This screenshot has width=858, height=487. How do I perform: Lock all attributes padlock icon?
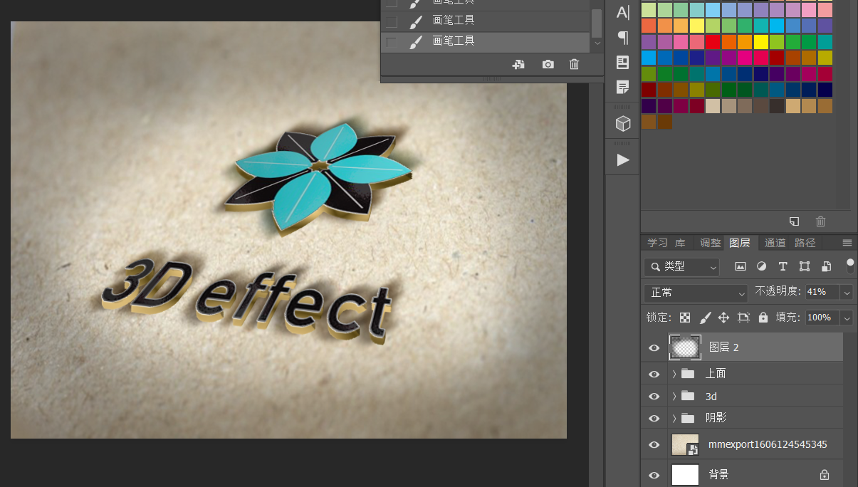coord(763,318)
